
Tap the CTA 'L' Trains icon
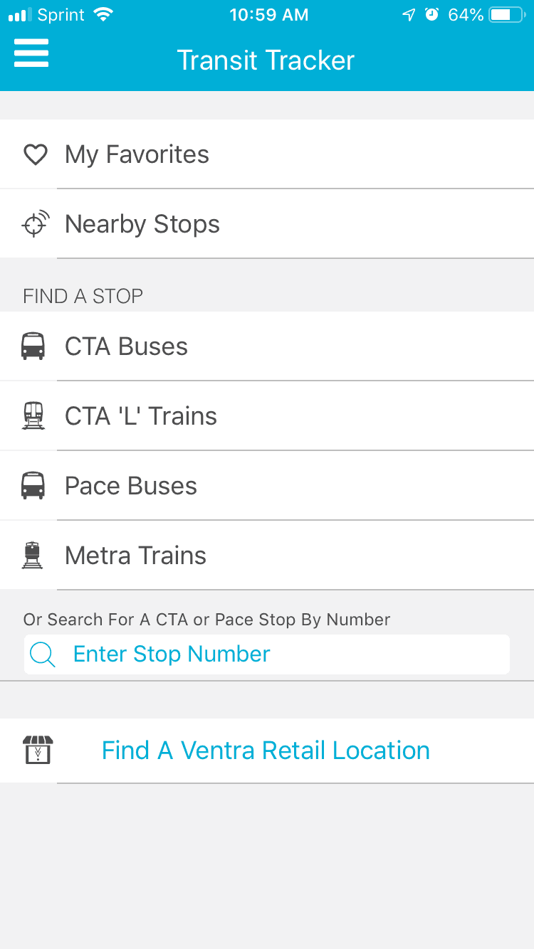(x=33, y=416)
